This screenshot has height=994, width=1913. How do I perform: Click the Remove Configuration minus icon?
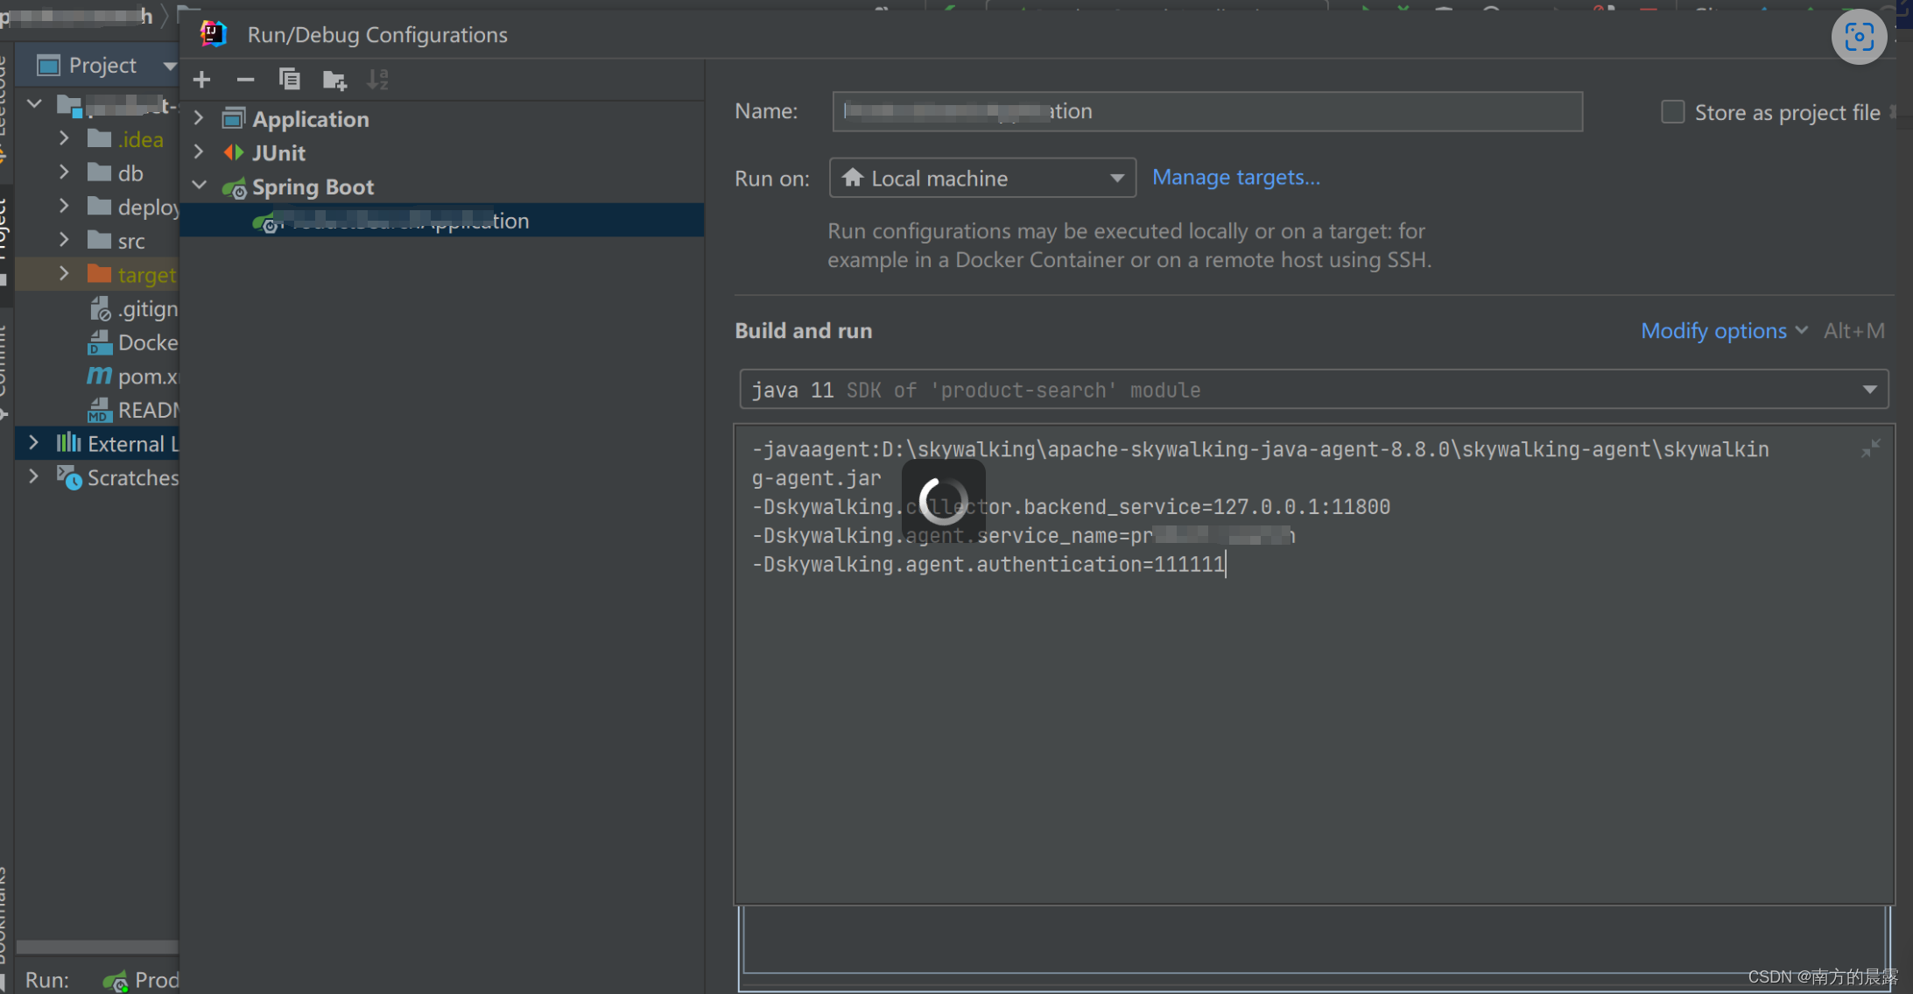pos(245,80)
